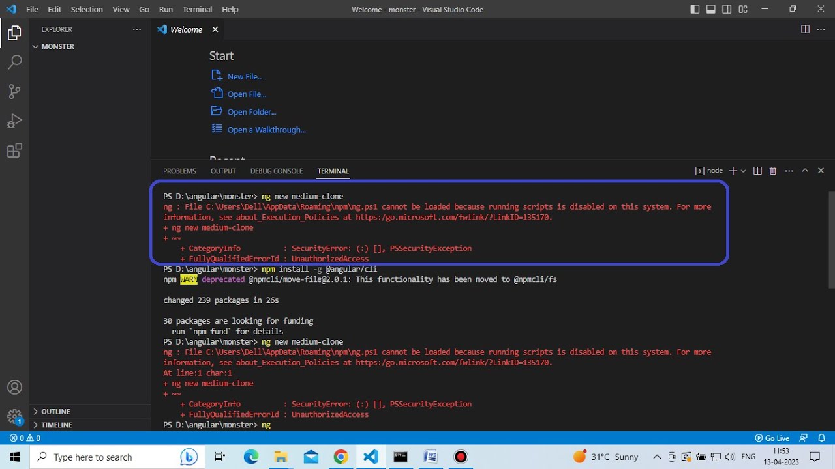Open the Accounts menu icon
The width and height of the screenshot is (835, 469).
pyautogui.click(x=14, y=387)
